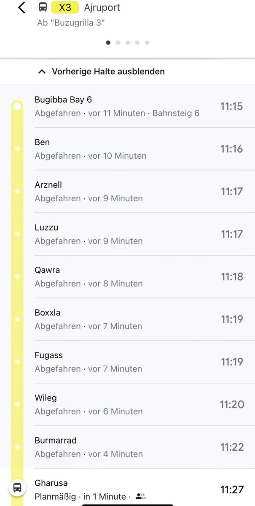Select the Arznell stop row

coord(126,191)
